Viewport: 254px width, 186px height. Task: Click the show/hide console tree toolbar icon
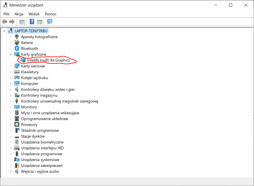coord(22,22)
